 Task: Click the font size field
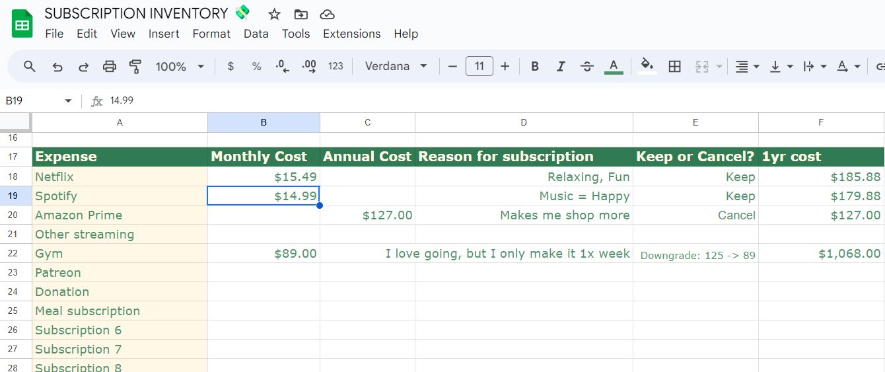479,66
